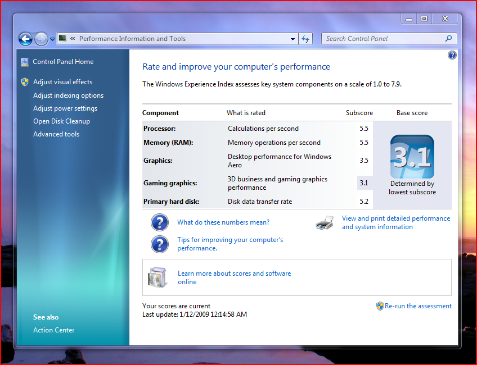Open Action Center under See also

(x=53, y=330)
